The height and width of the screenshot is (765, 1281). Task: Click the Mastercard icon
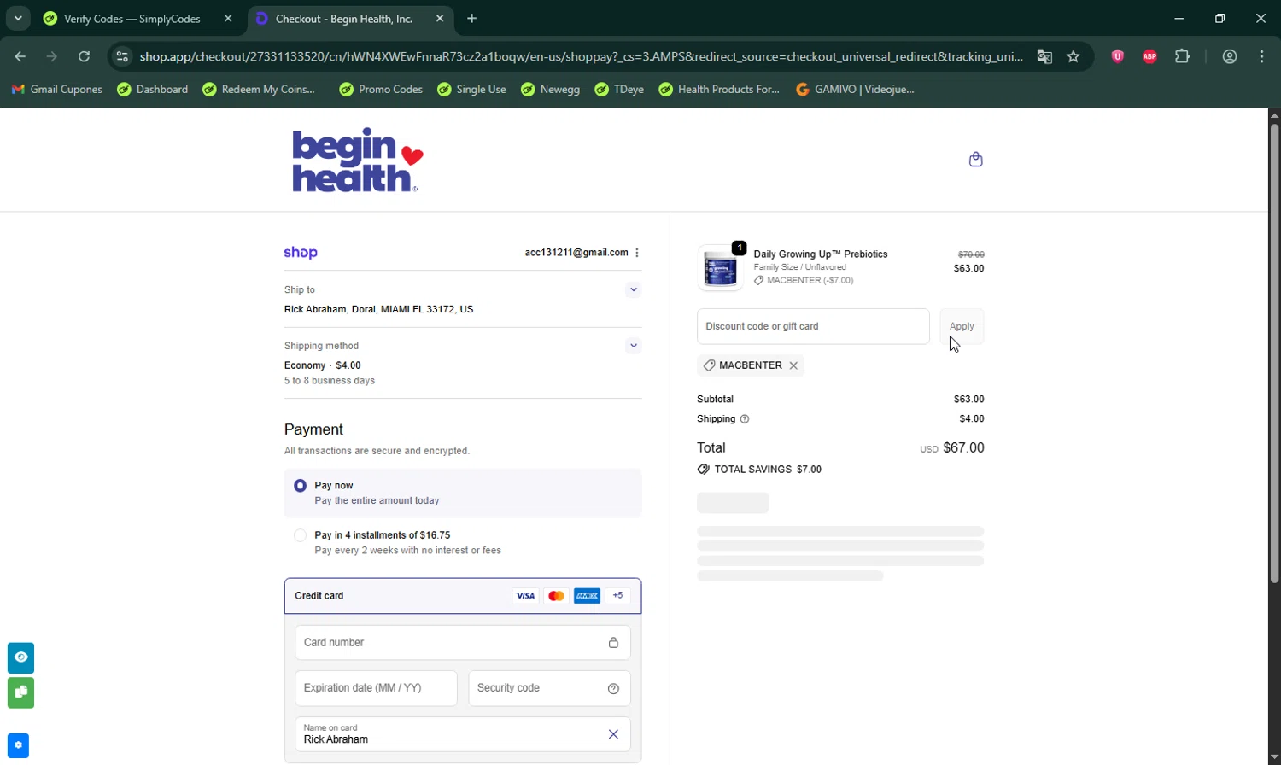pos(556,596)
